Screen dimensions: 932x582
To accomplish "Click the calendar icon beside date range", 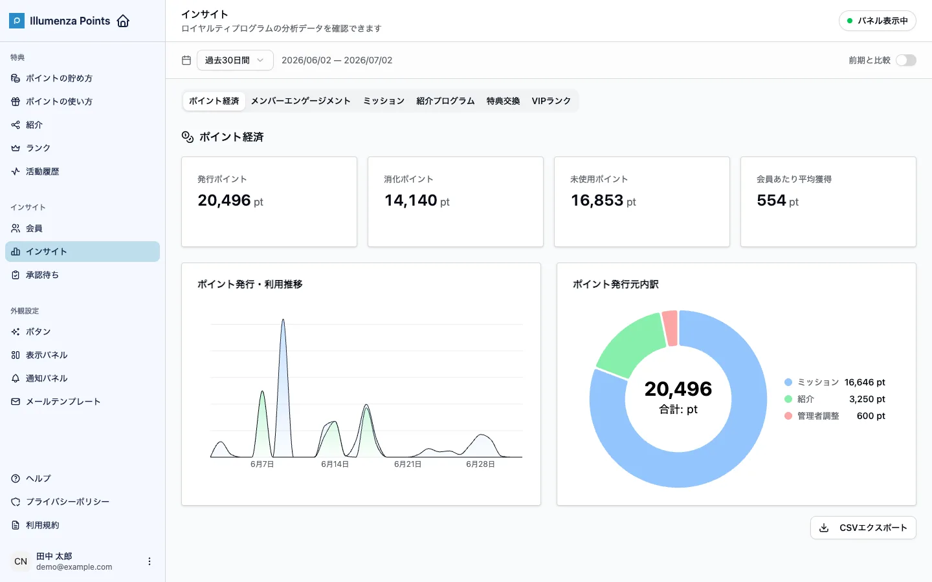I will point(186,60).
